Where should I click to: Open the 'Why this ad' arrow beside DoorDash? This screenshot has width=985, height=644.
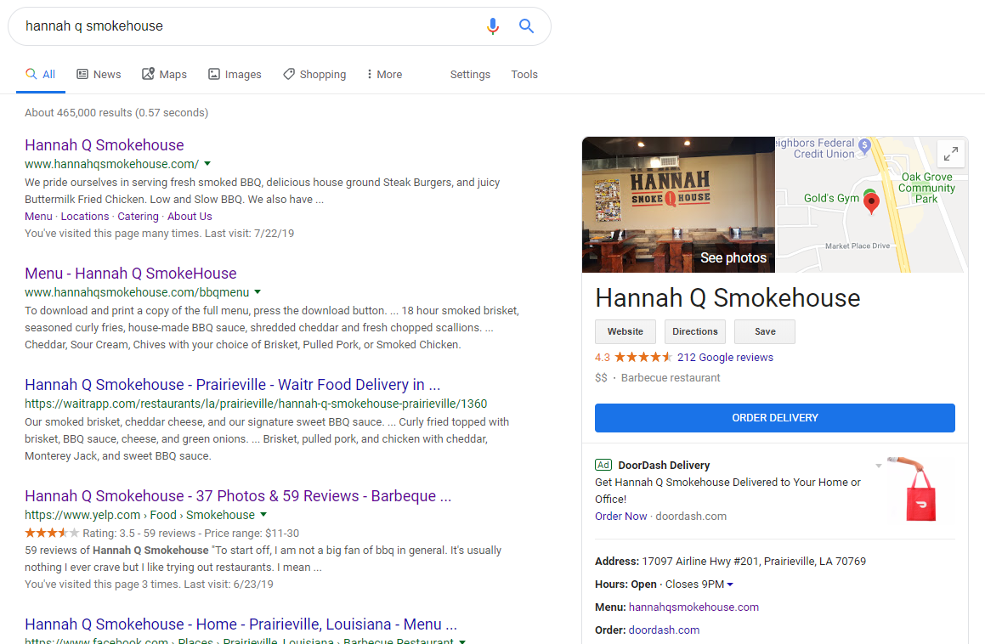click(x=878, y=466)
